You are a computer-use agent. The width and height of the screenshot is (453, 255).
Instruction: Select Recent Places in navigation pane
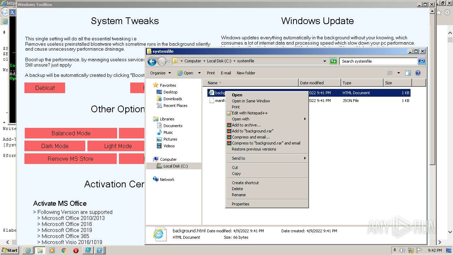(x=176, y=106)
